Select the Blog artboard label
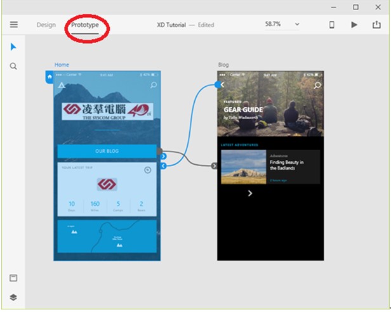This screenshot has height=312, width=391. point(223,65)
